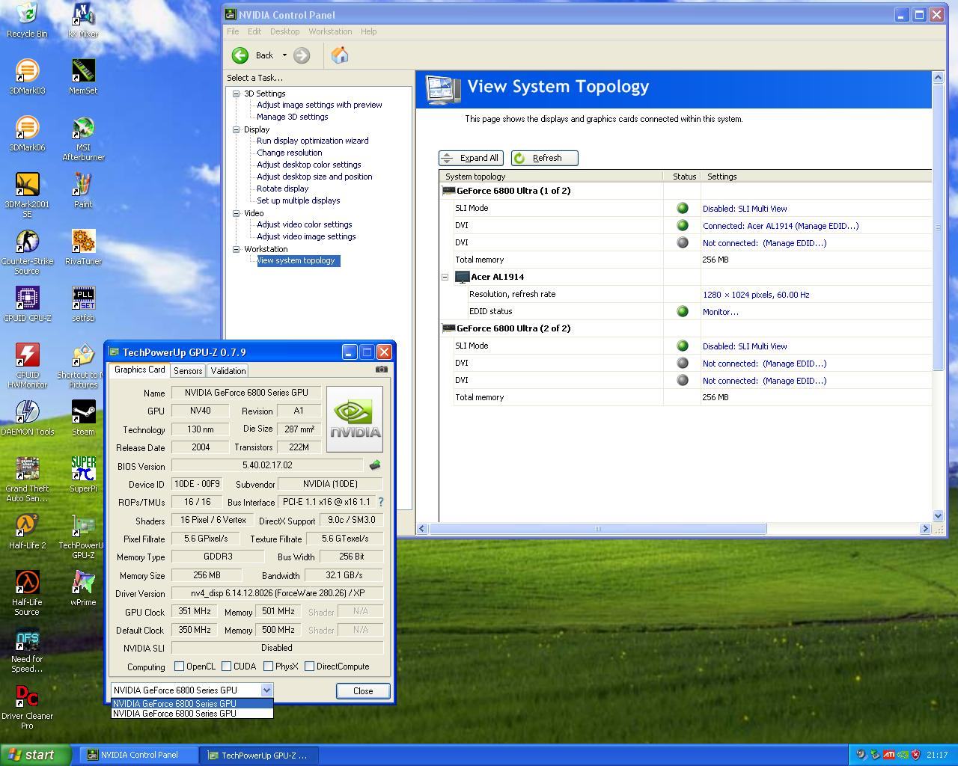This screenshot has height=766, width=958.
Task: Open the Back history dropdown arrow
Action: tap(284, 55)
